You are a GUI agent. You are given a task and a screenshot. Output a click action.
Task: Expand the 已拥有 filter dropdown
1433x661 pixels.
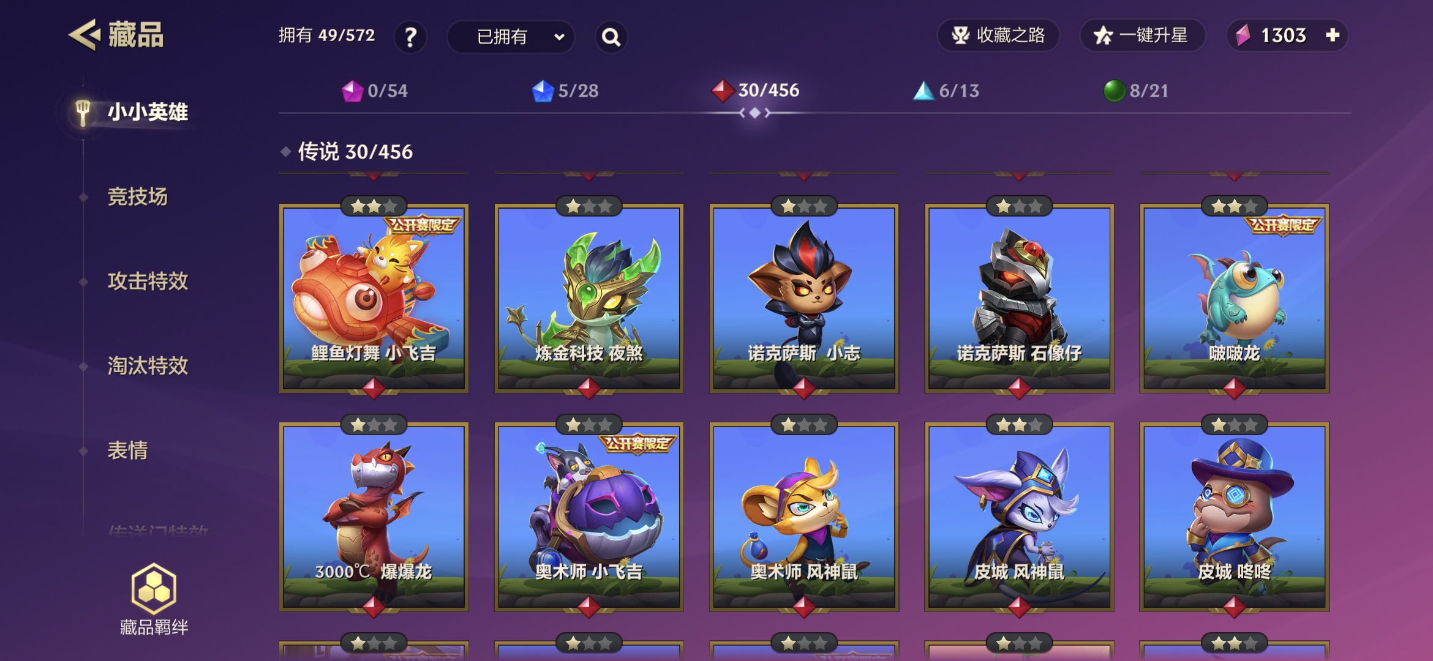(x=511, y=37)
